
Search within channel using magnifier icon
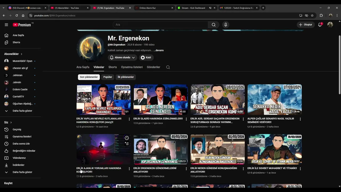coord(168,67)
